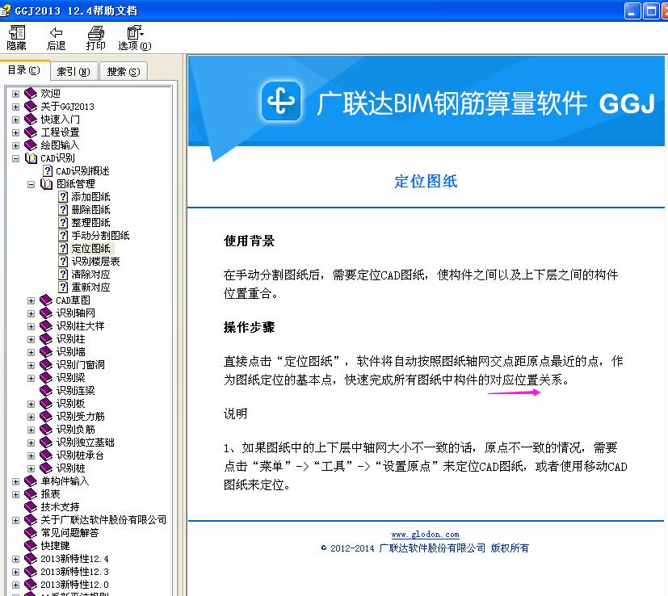Select the 识别板 tree item
The image size is (668, 596).
[x=71, y=404]
